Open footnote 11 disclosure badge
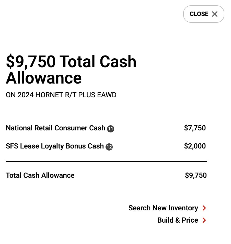 pos(110,129)
